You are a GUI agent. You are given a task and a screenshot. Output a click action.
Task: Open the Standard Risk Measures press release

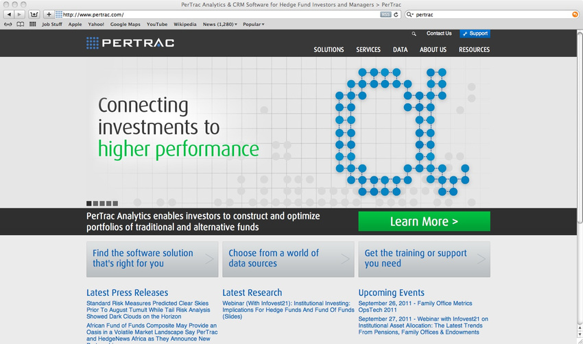click(x=148, y=310)
